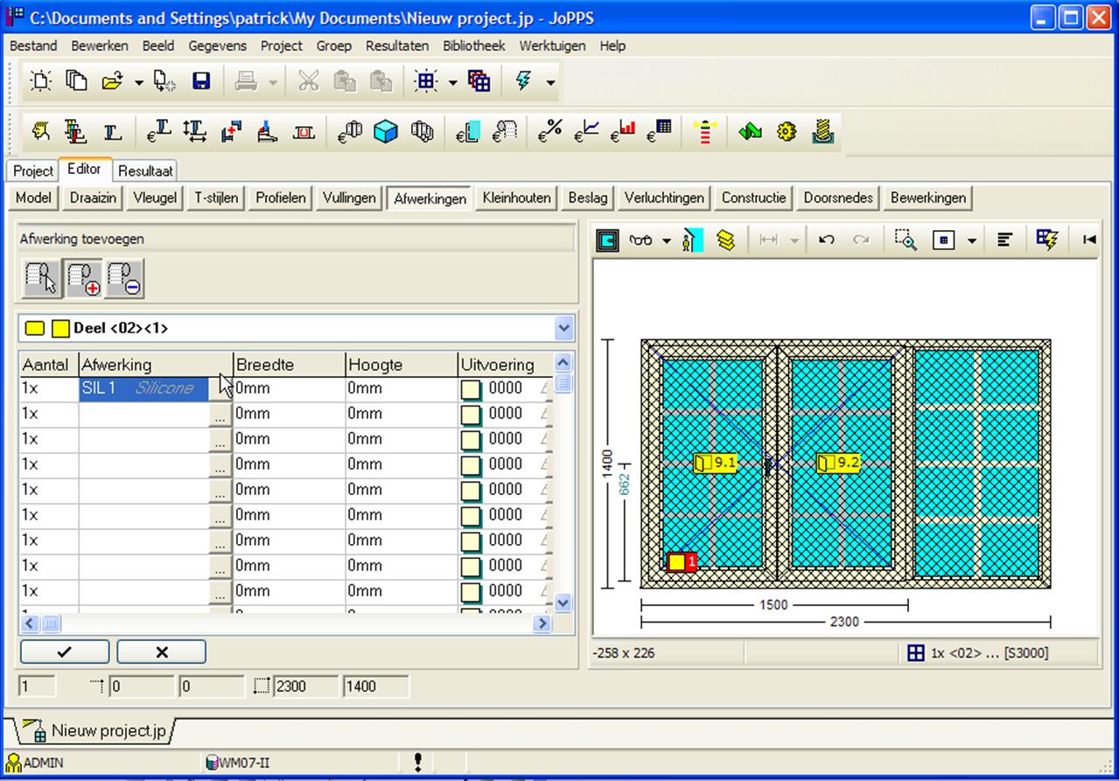This screenshot has width=1119, height=781.
Task: Click the green arrows icon
Action: pos(750,132)
